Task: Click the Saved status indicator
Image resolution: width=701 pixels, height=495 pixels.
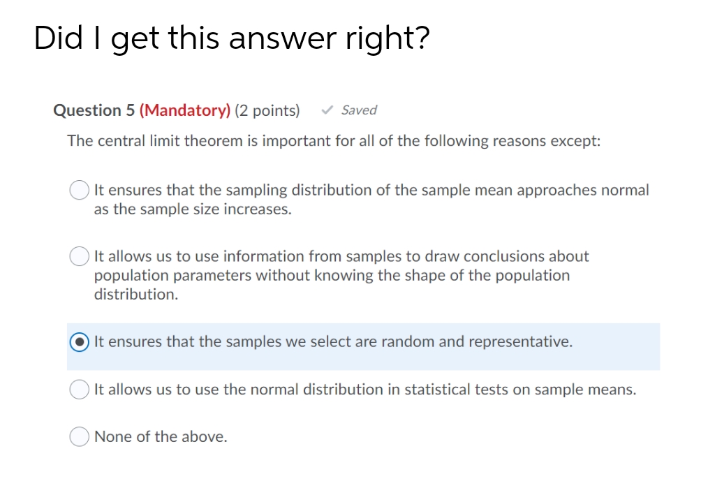Action: coord(358,110)
